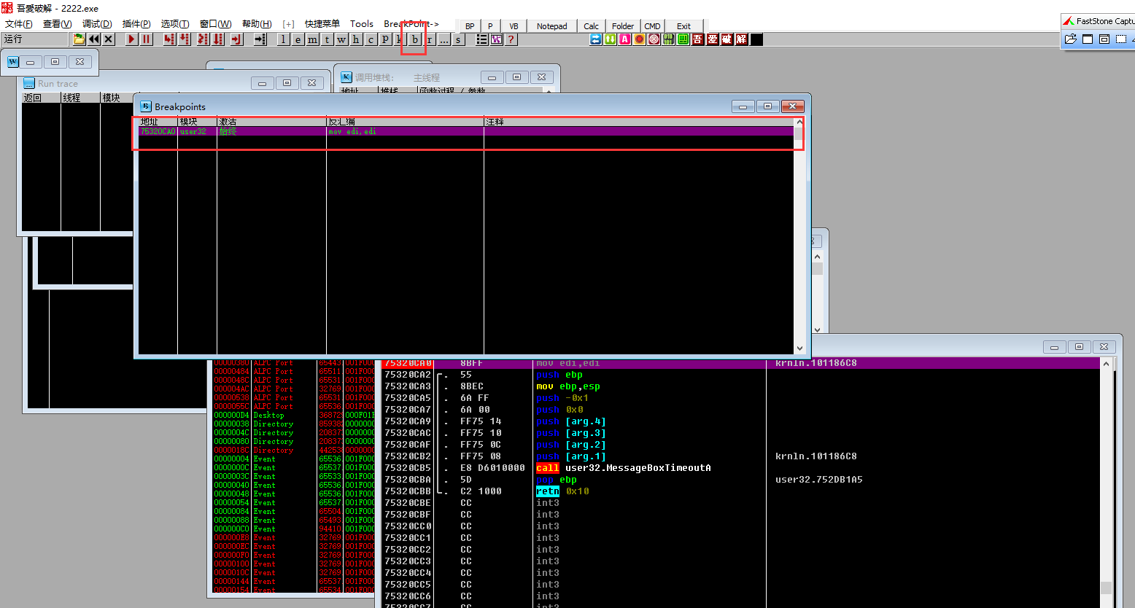The width and height of the screenshot is (1135, 608).
Task: Open run trace with '...' toolbar button
Action: (443, 39)
